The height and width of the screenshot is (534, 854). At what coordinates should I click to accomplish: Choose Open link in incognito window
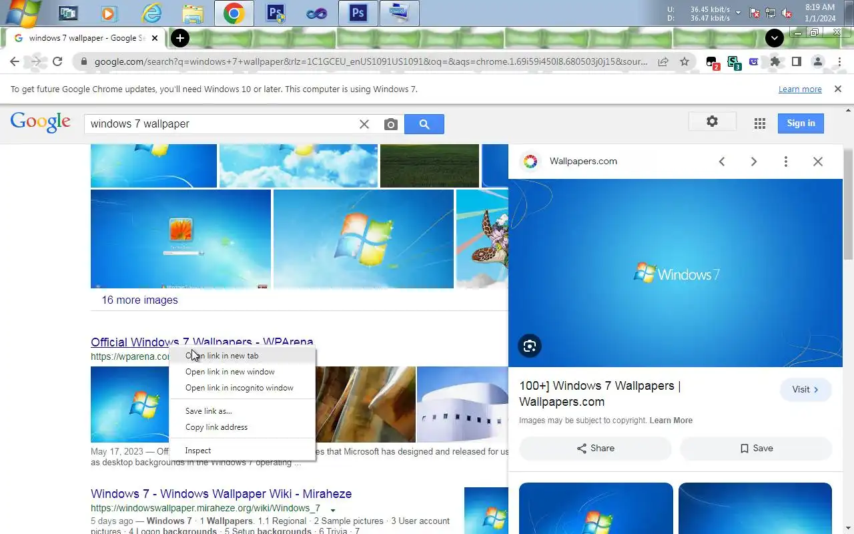[x=242, y=388]
